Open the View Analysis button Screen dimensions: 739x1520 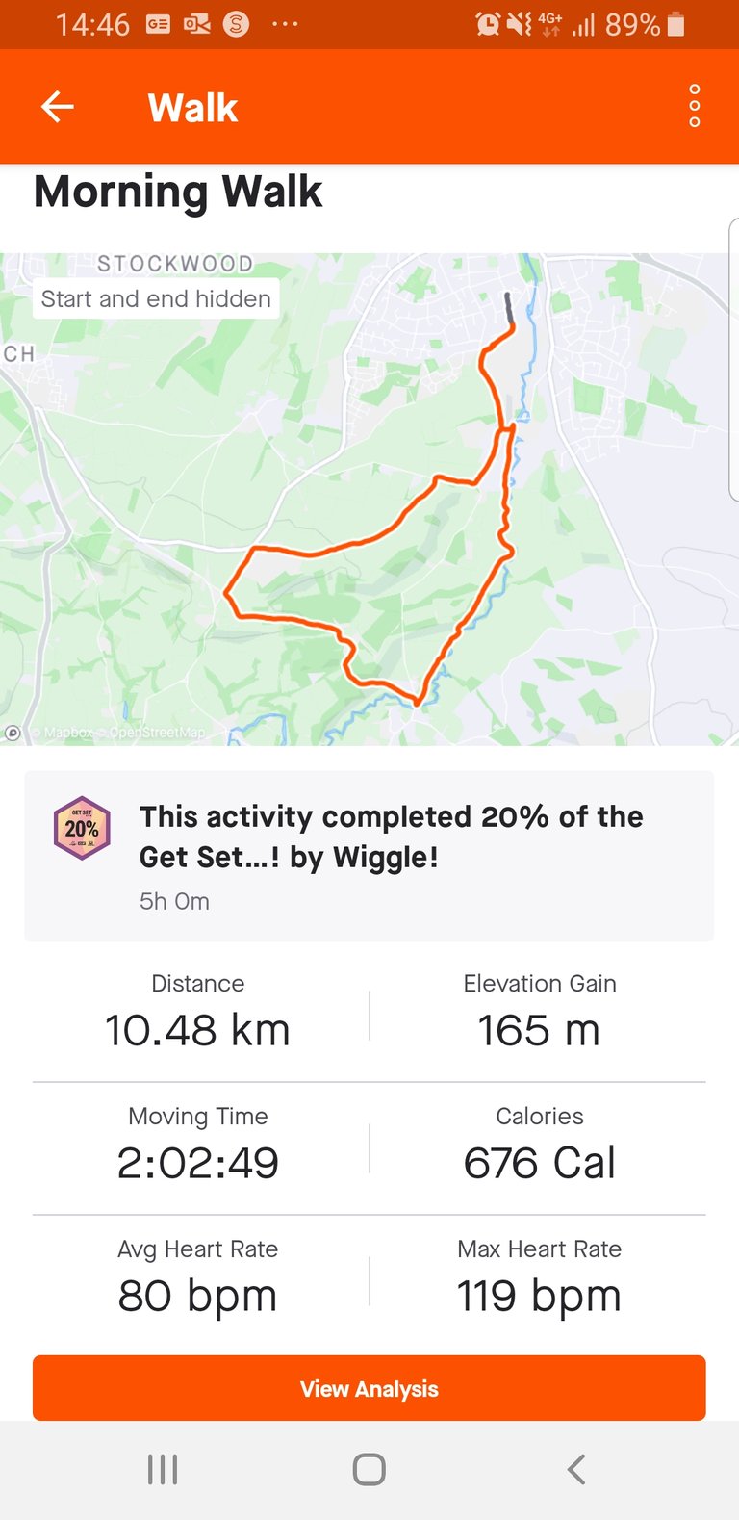[369, 1388]
